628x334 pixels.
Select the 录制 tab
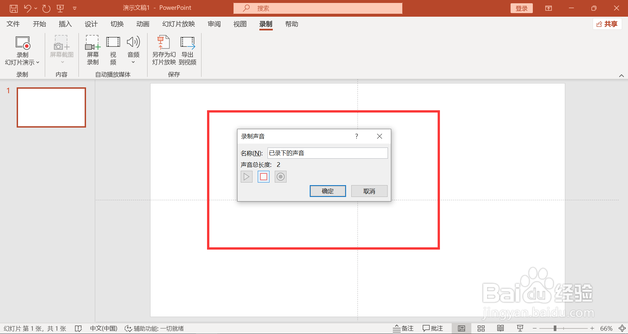[x=266, y=24]
